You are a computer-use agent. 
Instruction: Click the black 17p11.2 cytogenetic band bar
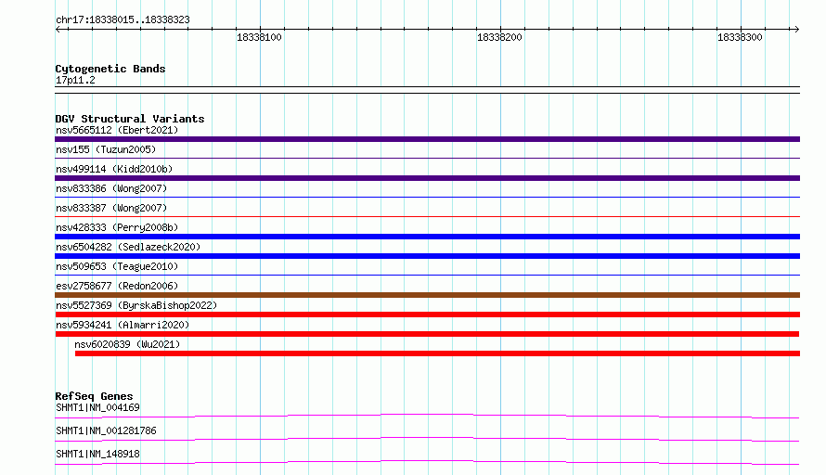(x=427, y=90)
